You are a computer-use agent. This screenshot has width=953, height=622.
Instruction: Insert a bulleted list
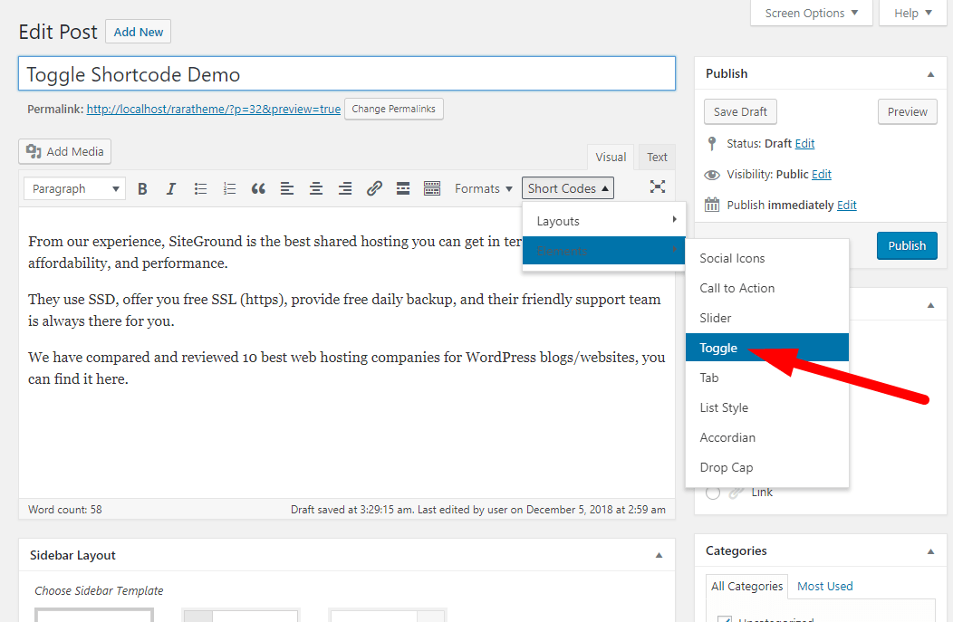pos(200,188)
